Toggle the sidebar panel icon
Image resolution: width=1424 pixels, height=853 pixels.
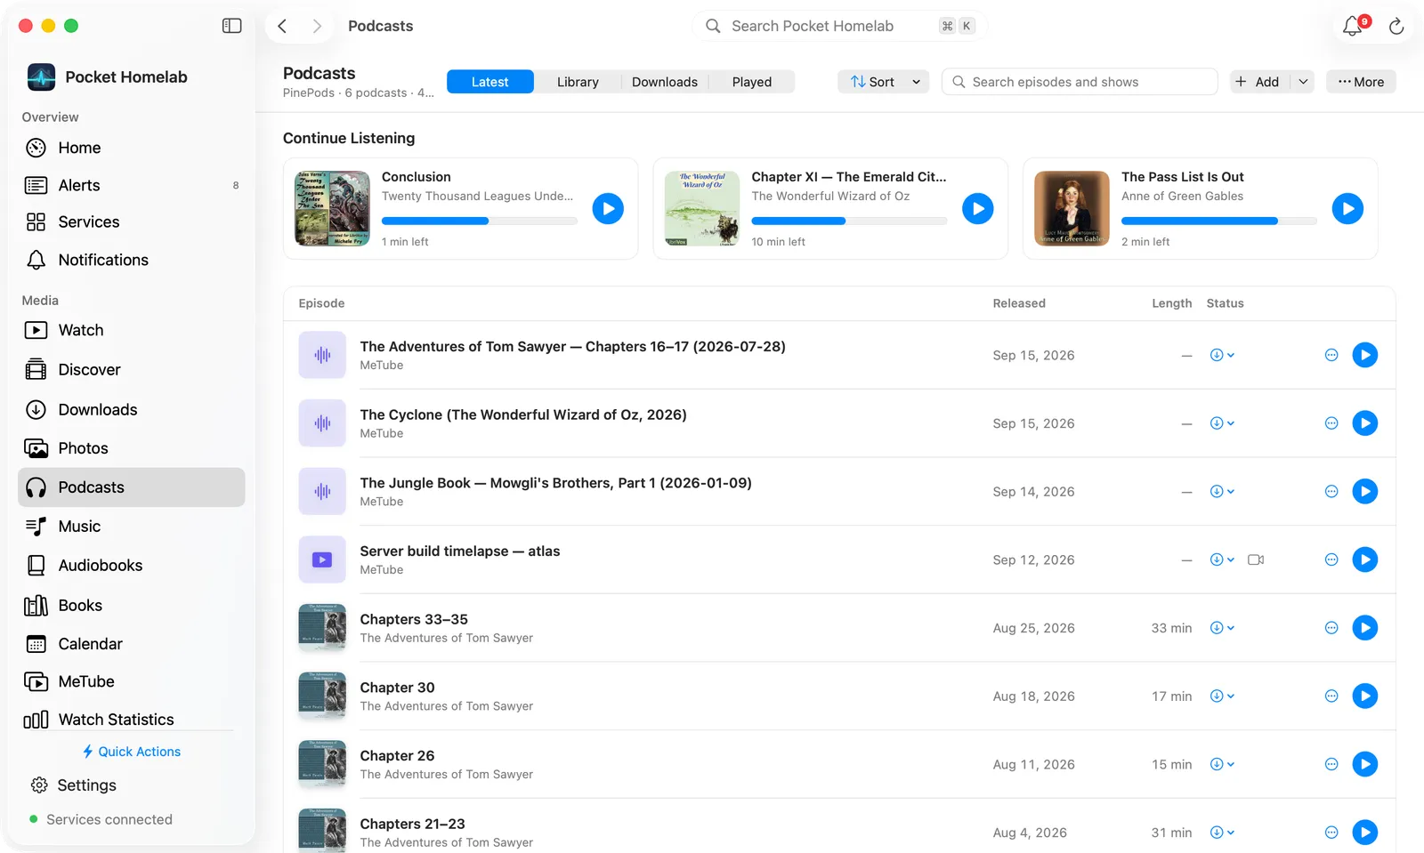(231, 26)
